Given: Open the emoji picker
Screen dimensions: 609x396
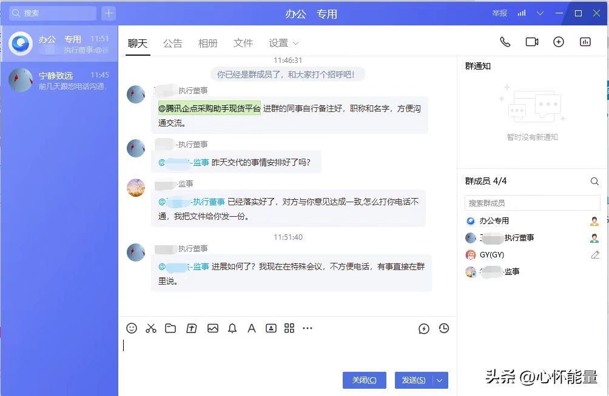Looking at the screenshot, I should point(132,328).
